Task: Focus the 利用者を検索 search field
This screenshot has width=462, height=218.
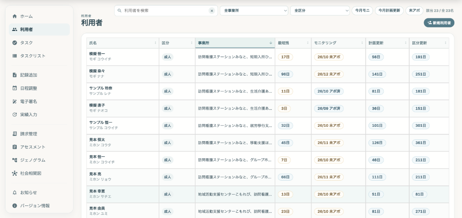Action: point(165,10)
